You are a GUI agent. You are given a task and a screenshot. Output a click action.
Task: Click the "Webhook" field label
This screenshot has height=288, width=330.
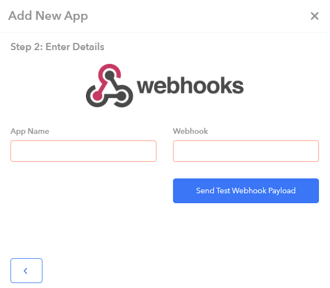tap(191, 131)
